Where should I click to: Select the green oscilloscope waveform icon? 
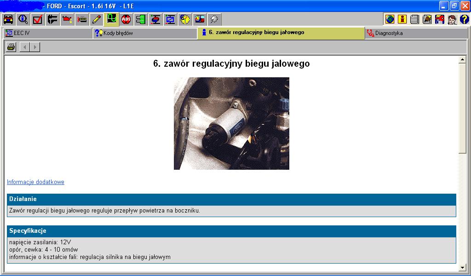click(111, 19)
